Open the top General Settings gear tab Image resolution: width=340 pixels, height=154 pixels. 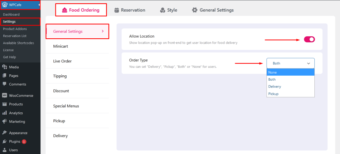tap(213, 10)
